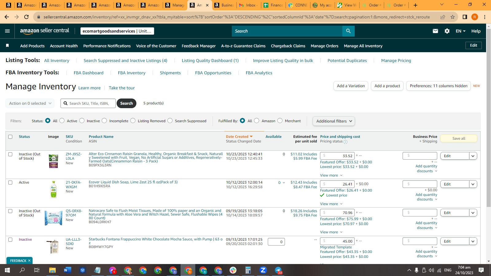
Task: Select the Search Suppressed filter
Action: tap(170, 121)
